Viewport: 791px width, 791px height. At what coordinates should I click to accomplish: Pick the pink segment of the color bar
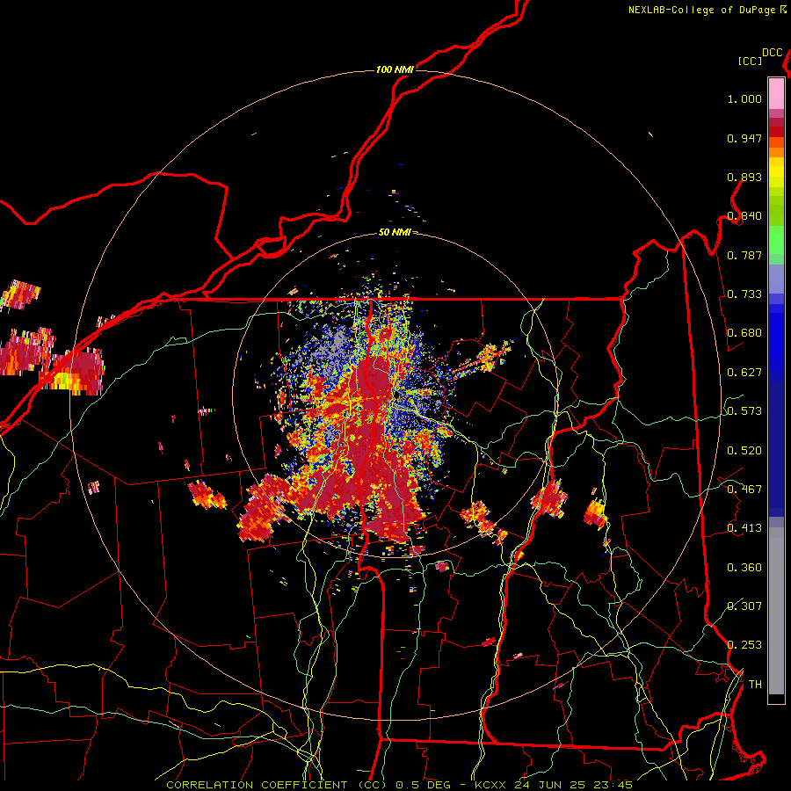[776, 93]
